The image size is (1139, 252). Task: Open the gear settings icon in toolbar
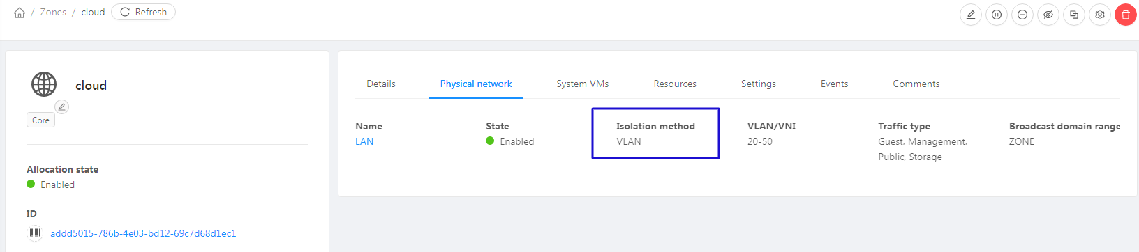(1100, 15)
